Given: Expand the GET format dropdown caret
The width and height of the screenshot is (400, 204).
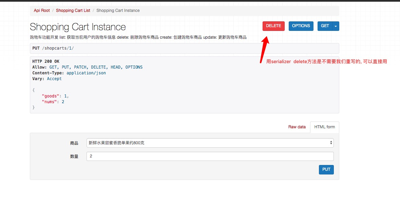Looking at the screenshot, I should click(336, 26).
